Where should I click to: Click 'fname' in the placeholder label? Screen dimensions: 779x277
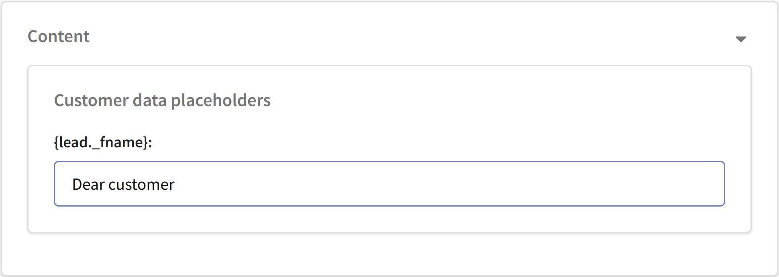coord(121,142)
